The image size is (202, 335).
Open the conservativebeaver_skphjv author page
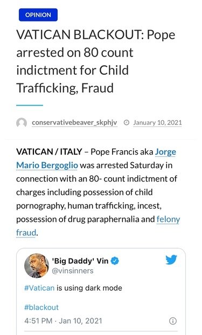(74, 123)
